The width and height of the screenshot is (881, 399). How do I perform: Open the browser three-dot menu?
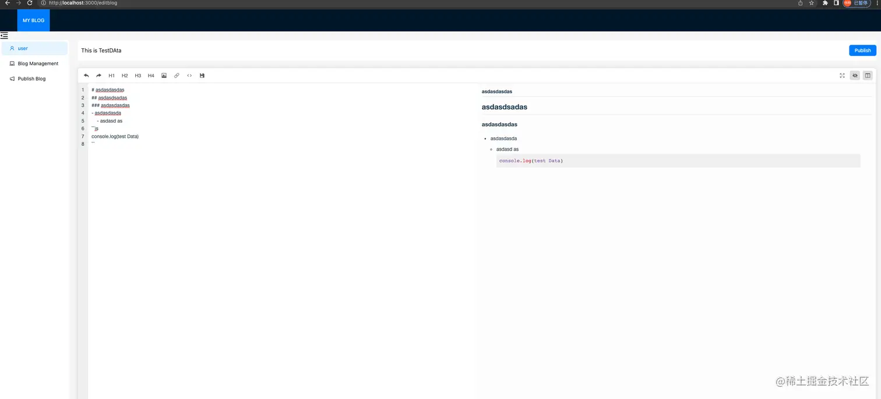click(877, 3)
